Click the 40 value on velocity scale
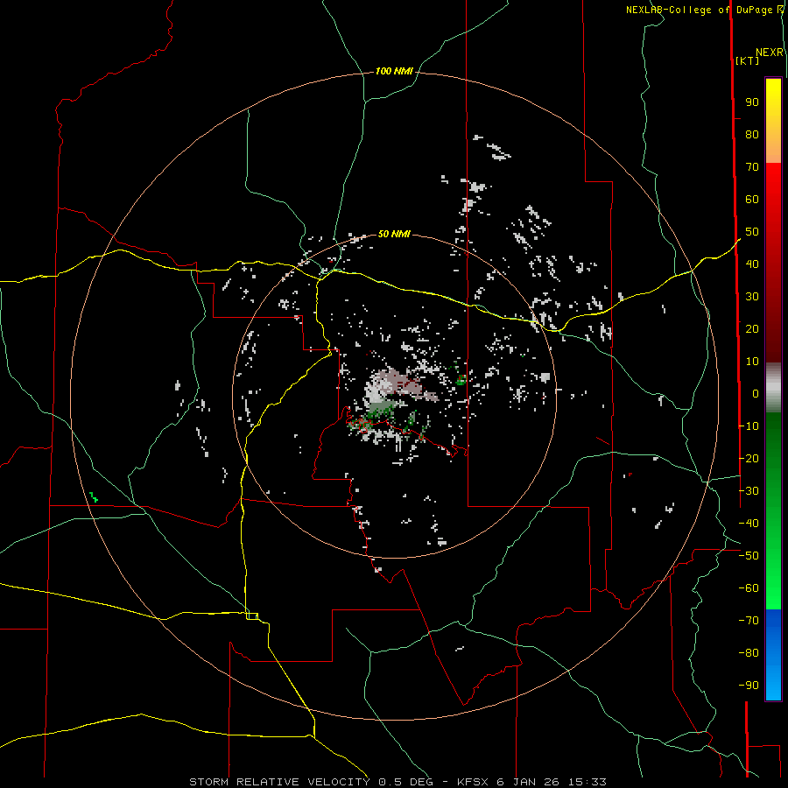The image size is (788, 788). 752,264
